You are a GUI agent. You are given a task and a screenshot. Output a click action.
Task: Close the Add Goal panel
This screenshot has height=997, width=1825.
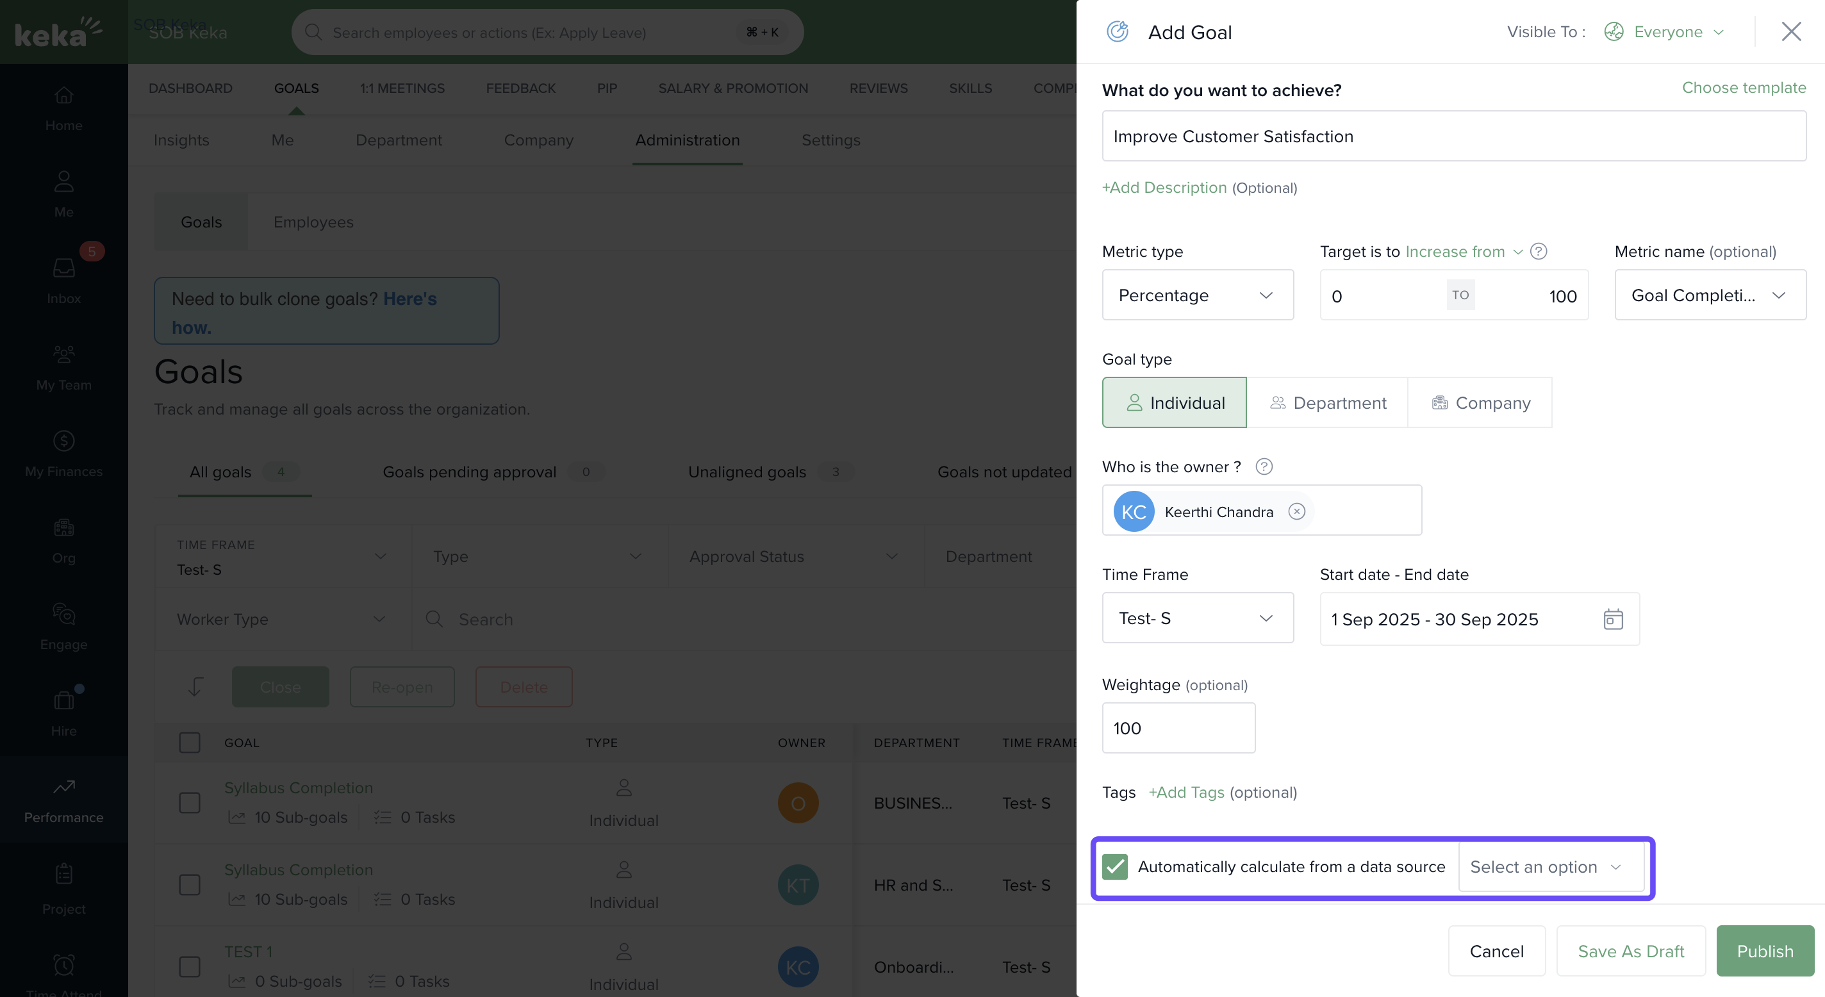pyautogui.click(x=1791, y=32)
